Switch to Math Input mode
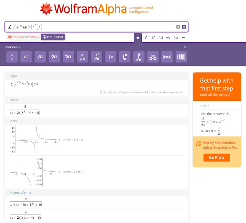The height and width of the screenshot is (223, 246). (x=53, y=37)
